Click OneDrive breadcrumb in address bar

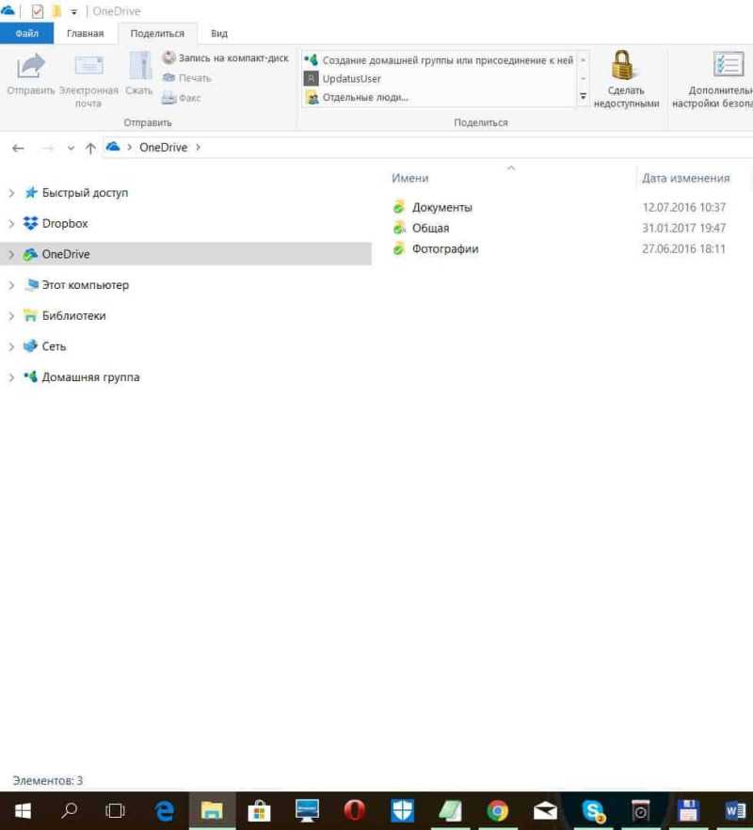[x=163, y=148]
